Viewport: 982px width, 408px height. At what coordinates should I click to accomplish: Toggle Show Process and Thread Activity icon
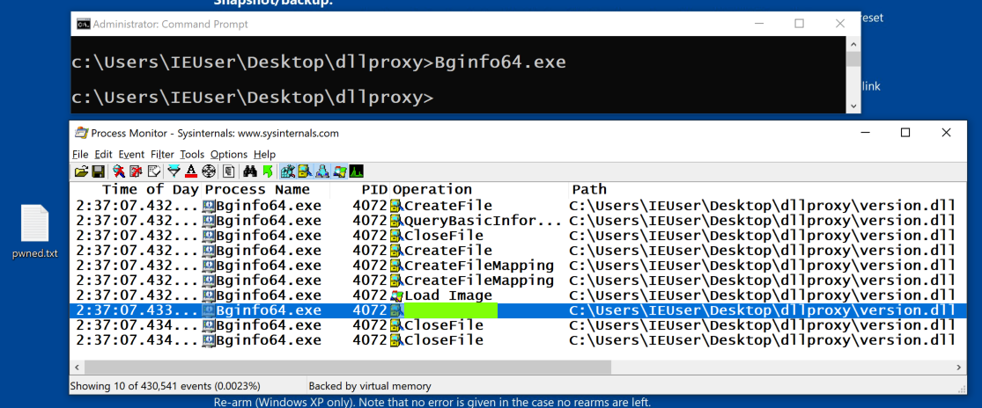point(339,171)
